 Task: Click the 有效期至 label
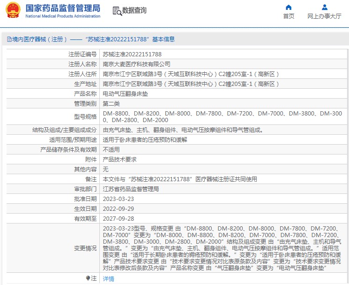pyautogui.click(x=85, y=218)
